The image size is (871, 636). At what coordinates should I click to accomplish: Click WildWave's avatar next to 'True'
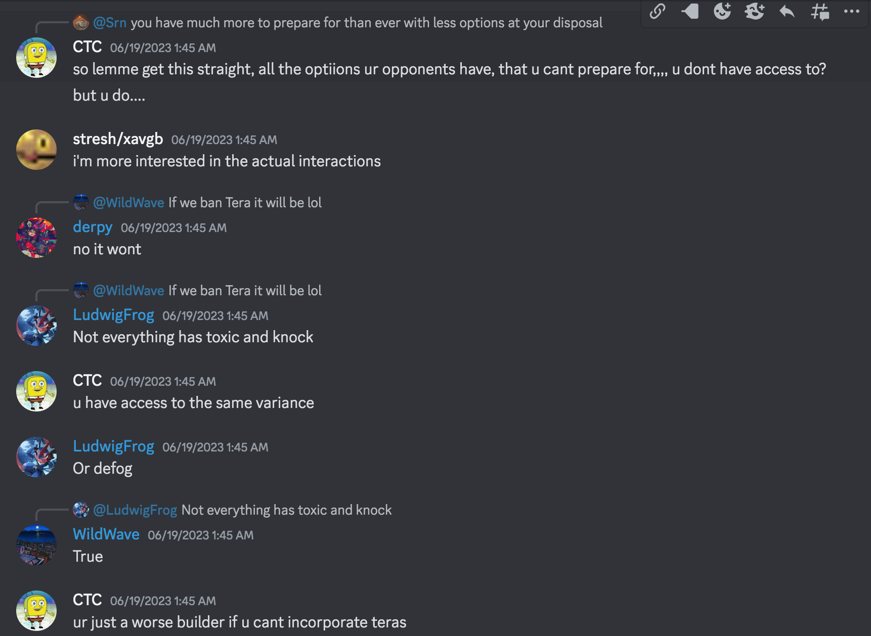[36, 545]
